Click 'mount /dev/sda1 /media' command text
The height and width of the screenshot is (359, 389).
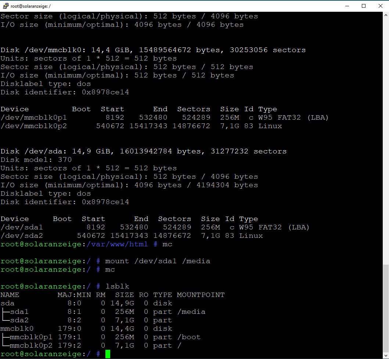coord(157,261)
